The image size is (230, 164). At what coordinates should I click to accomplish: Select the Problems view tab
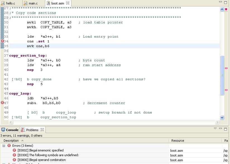(x=32, y=130)
